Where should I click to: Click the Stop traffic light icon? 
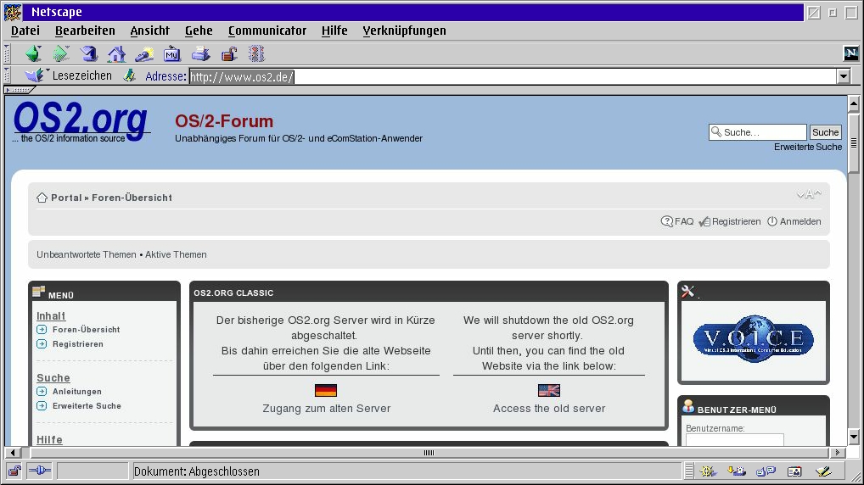pyautogui.click(x=256, y=54)
